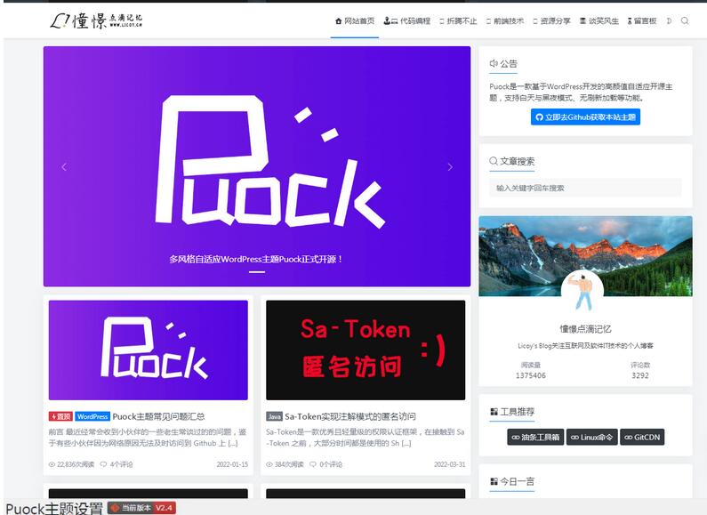The width and height of the screenshot is (707, 515).
Task: Focus the 输入关键字回车搜索 search field
Action: [x=585, y=188]
